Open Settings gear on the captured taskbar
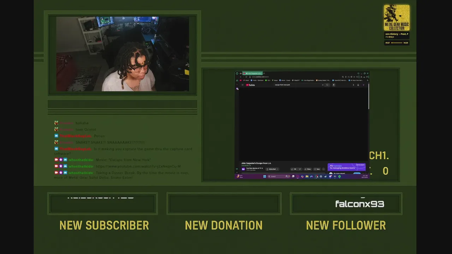This screenshot has height=254, width=452. point(321,176)
